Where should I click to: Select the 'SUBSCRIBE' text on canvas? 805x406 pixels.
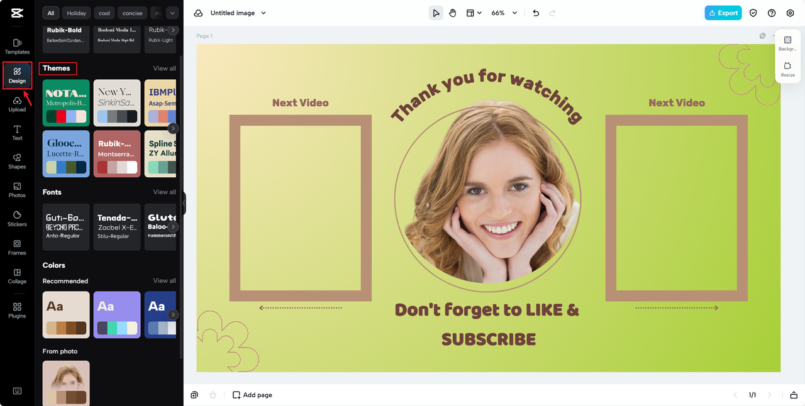489,339
